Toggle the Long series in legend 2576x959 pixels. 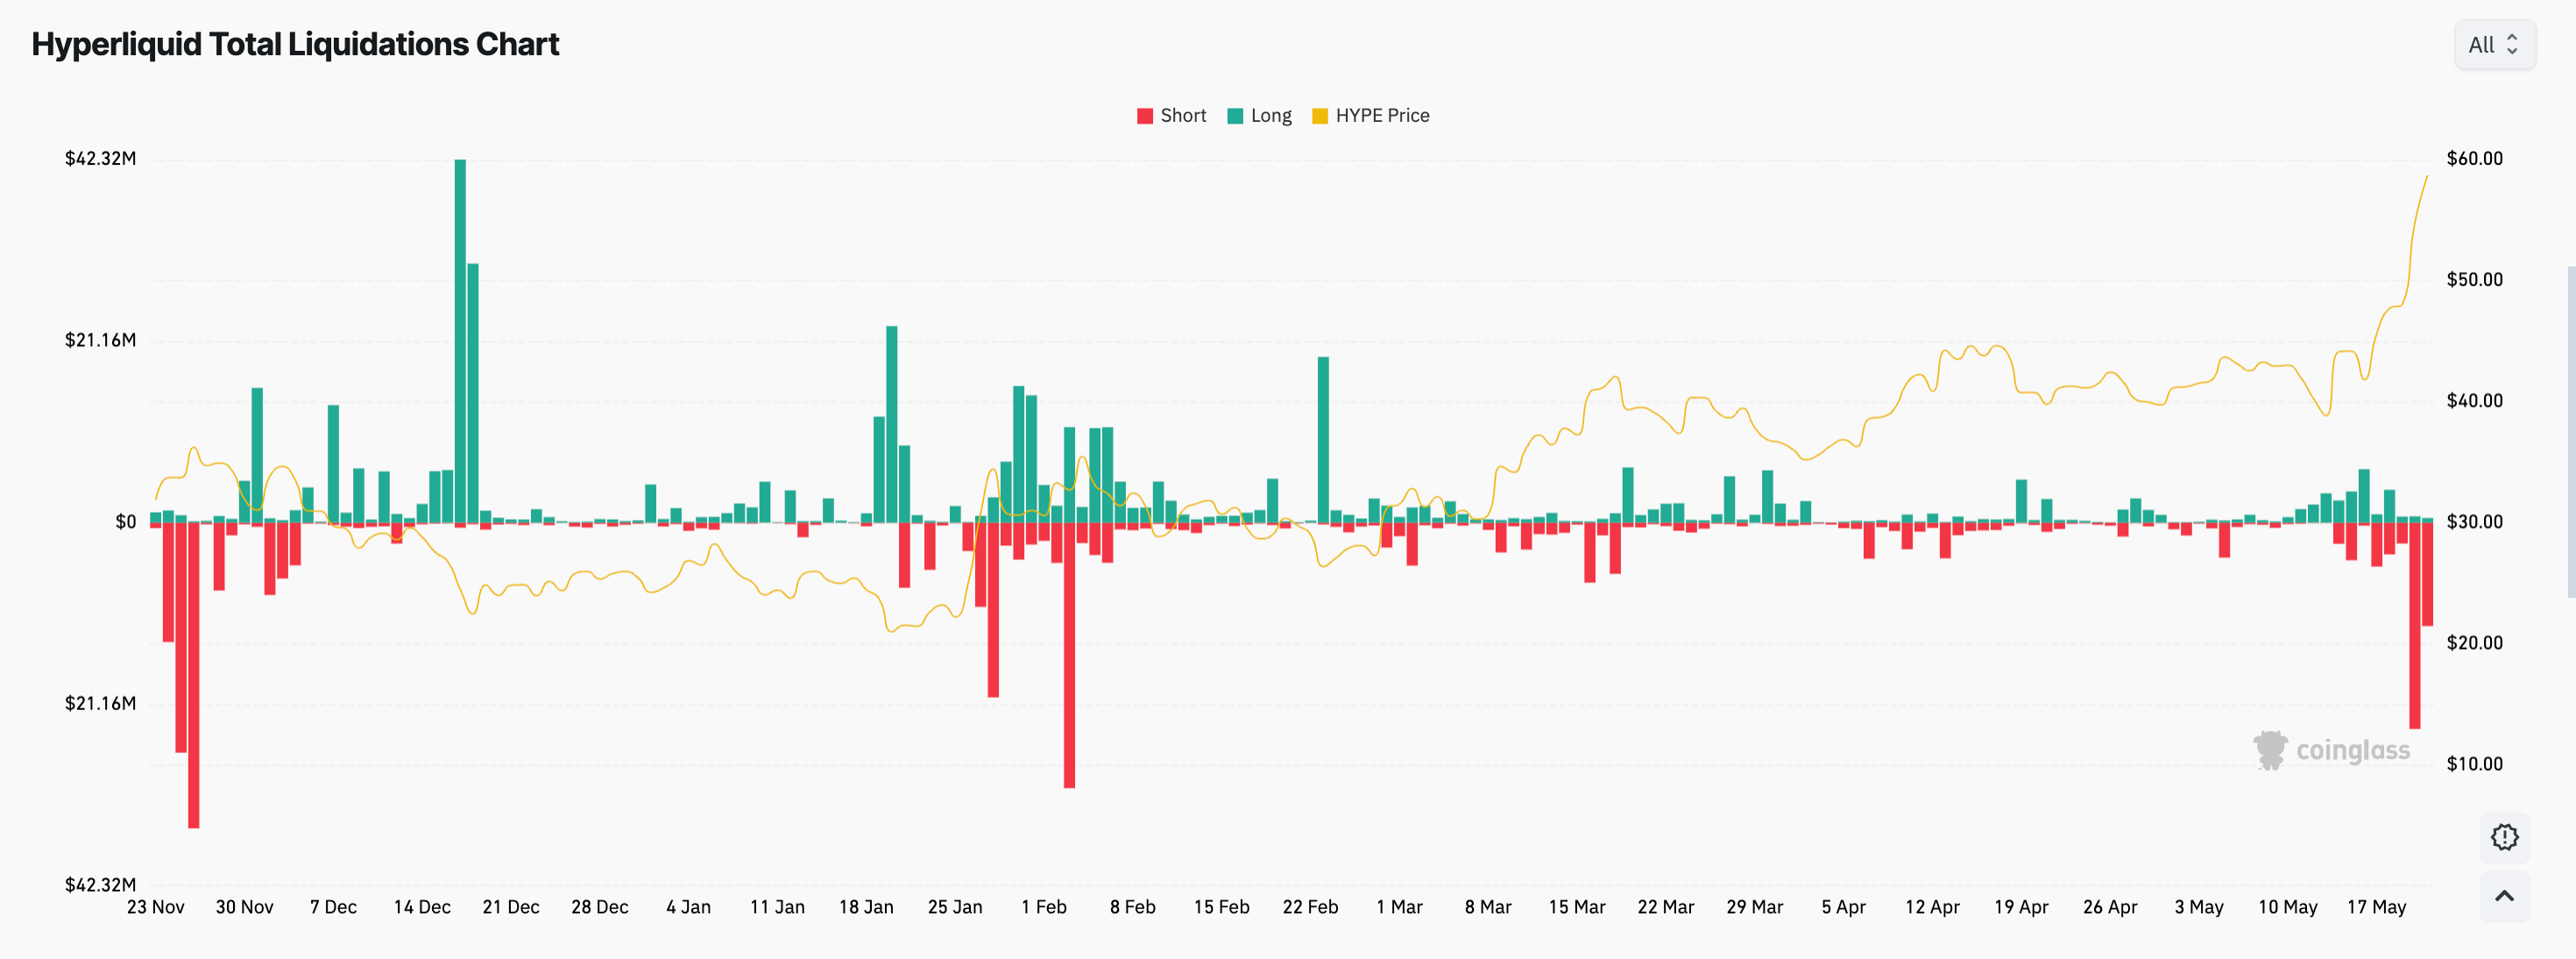click(x=1259, y=116)
